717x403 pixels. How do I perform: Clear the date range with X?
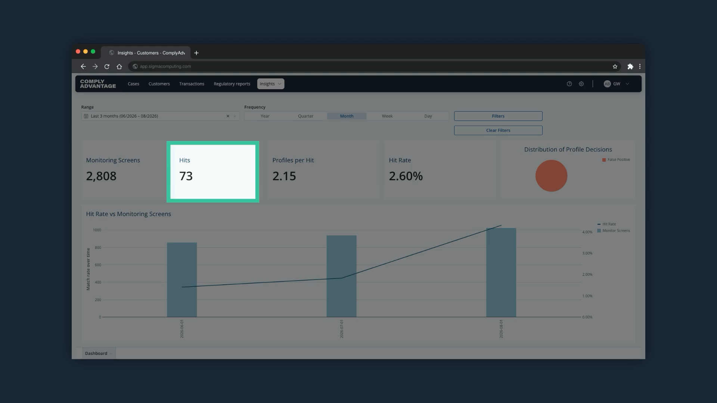click(228, 116)
